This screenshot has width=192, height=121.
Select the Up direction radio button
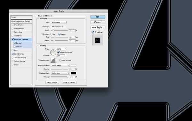[x=52, y=34]
